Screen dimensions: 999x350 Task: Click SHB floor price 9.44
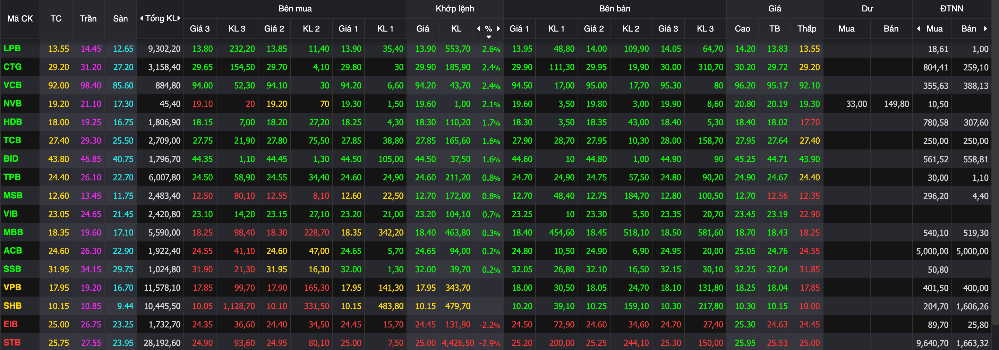[125, 306]
